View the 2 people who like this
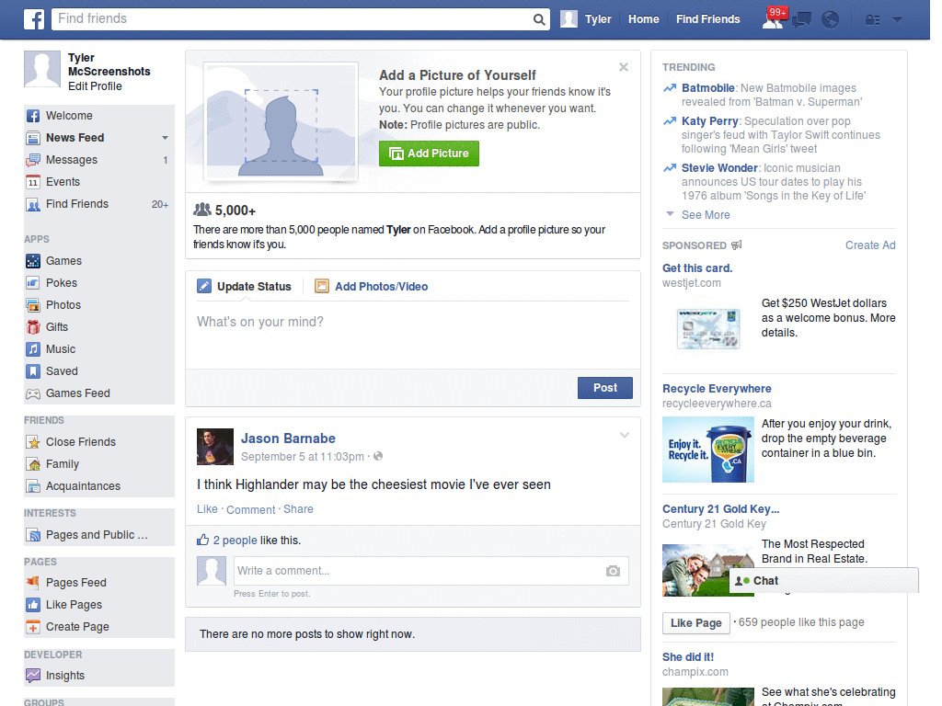 coord(235,541)
